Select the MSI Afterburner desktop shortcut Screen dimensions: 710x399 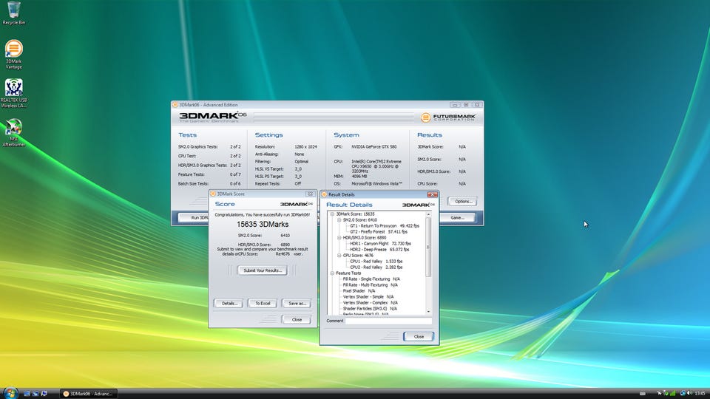pos(13,128)
